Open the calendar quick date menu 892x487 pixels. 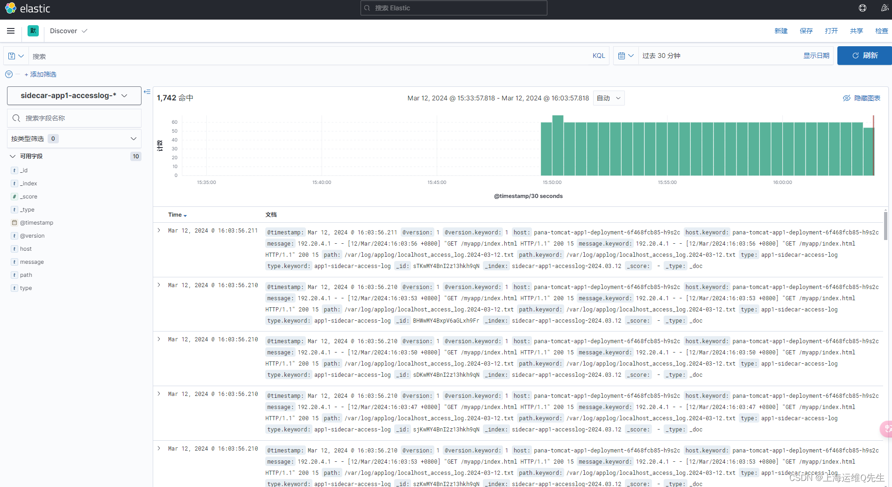click(626, 56)
